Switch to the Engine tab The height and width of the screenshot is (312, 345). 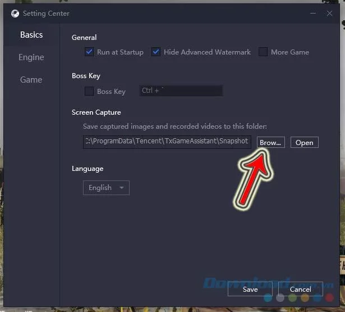[31, 57]
